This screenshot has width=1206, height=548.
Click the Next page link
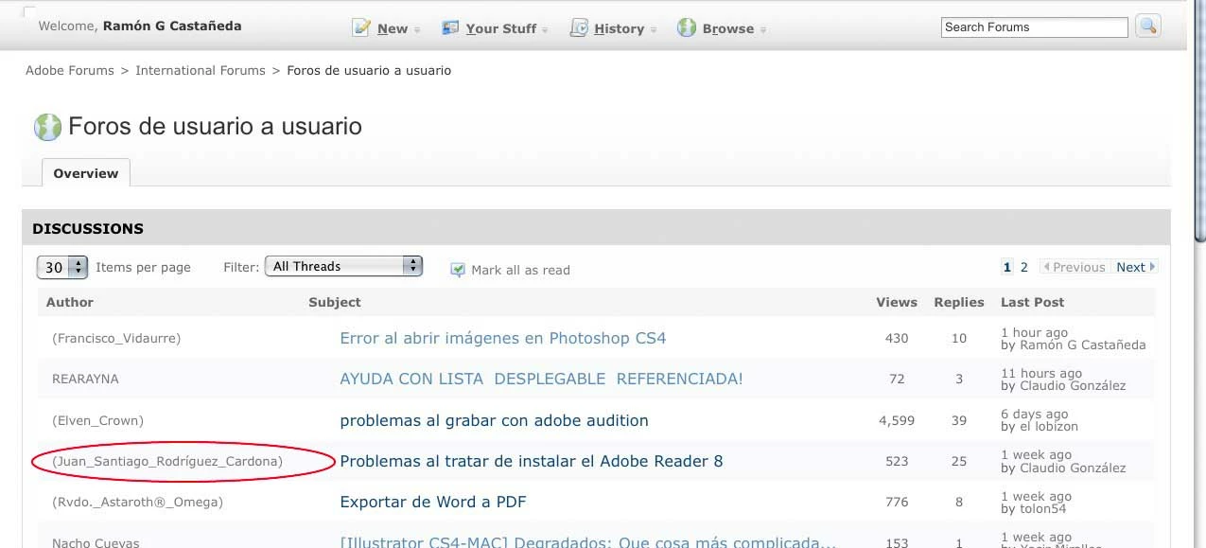[x=1130, y=267]
